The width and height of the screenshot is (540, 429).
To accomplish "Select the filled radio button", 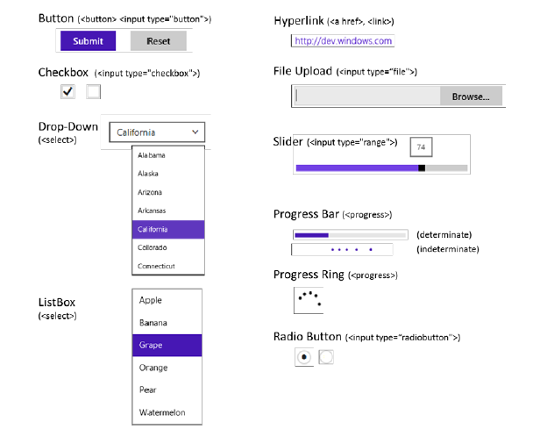I will (304, 357).
